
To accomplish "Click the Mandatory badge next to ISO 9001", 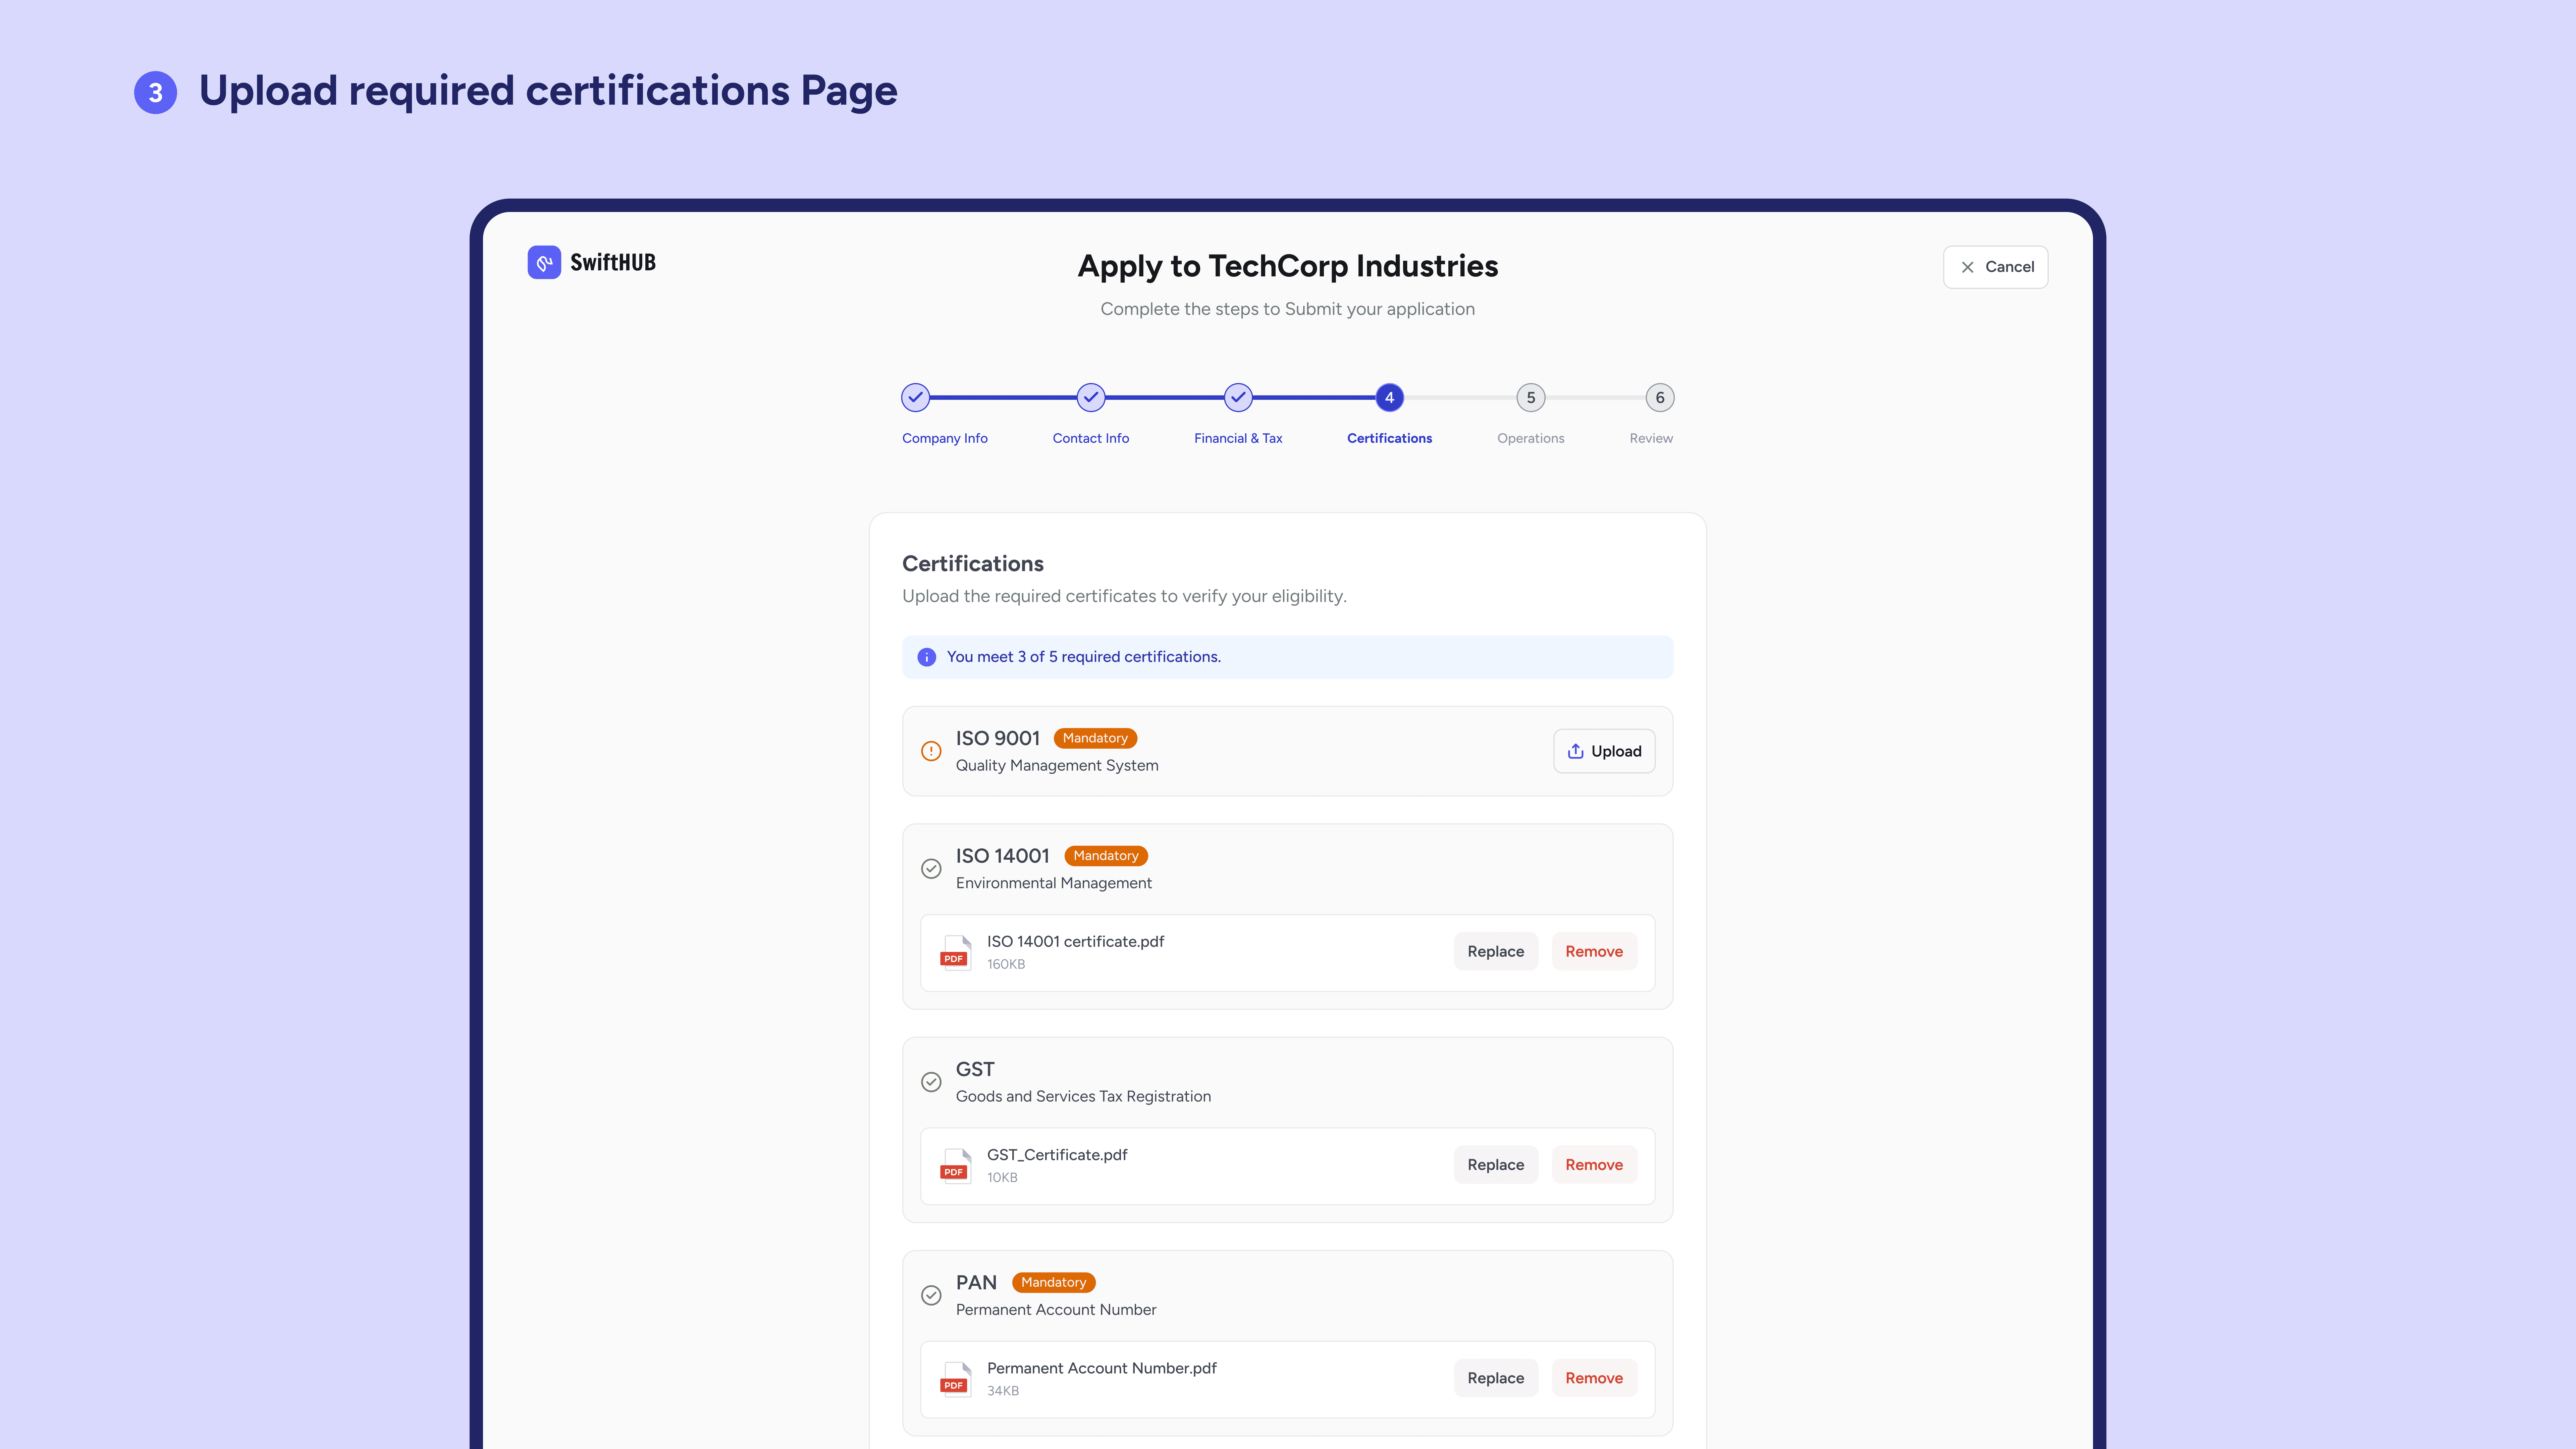I will click(1095, 738).
